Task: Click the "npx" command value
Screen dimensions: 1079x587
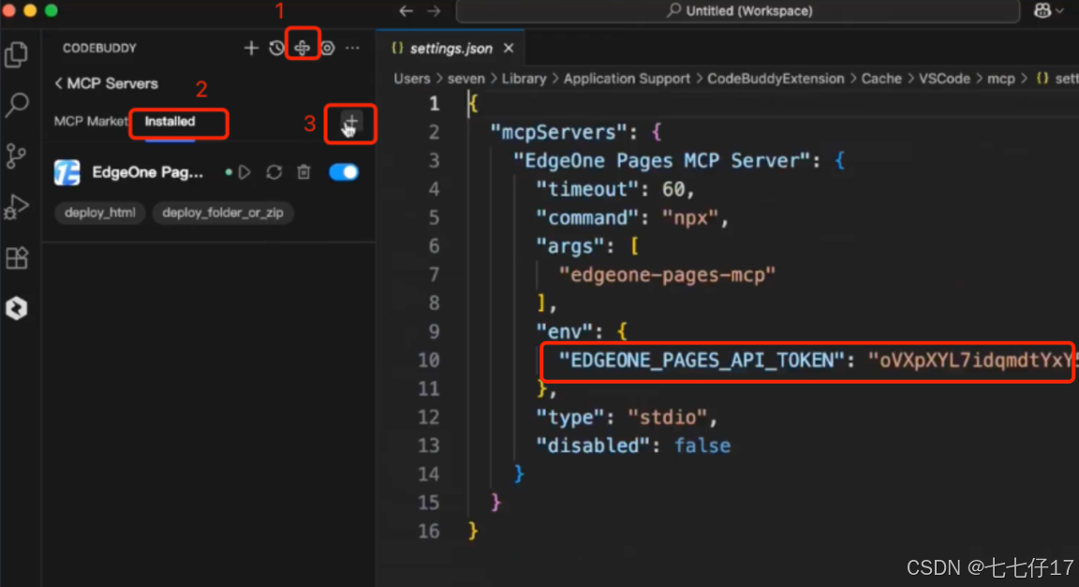Action: pyautogui.click(x=689, y=217)
